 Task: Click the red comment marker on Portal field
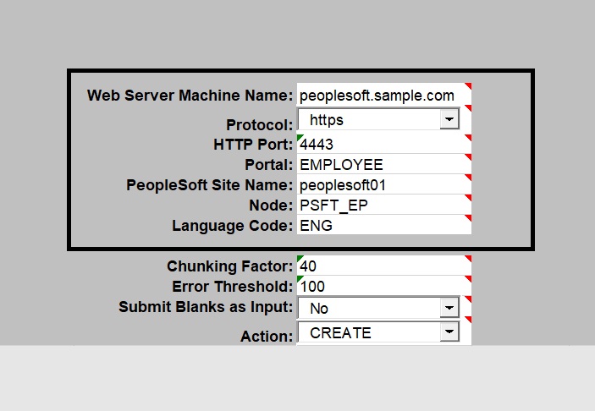469,156
